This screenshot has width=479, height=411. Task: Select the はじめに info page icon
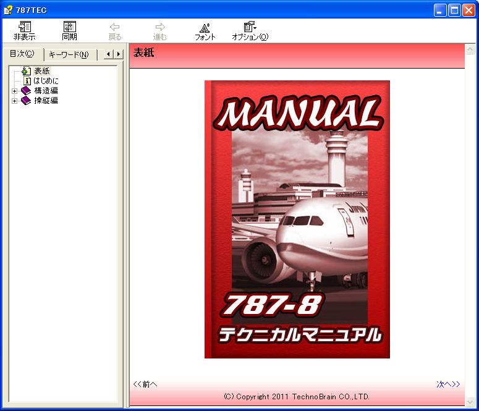point(27,81)
